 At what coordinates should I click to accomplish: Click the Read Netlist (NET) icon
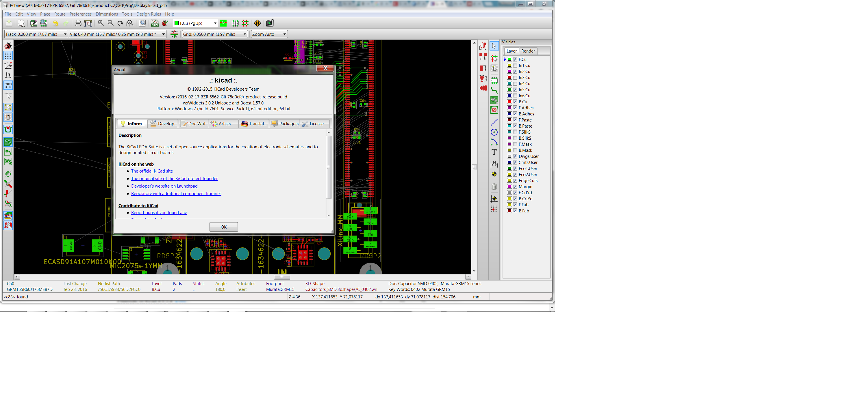pos(155,23)
